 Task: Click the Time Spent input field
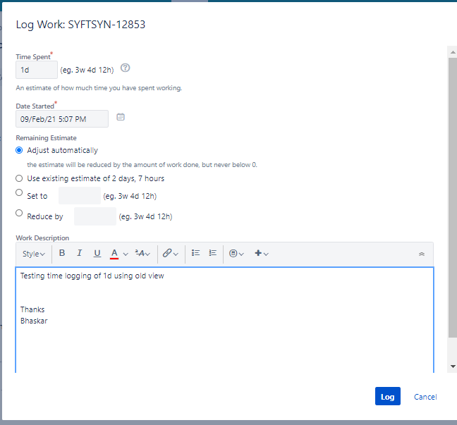pyautogui.click(x=37, y=70)
